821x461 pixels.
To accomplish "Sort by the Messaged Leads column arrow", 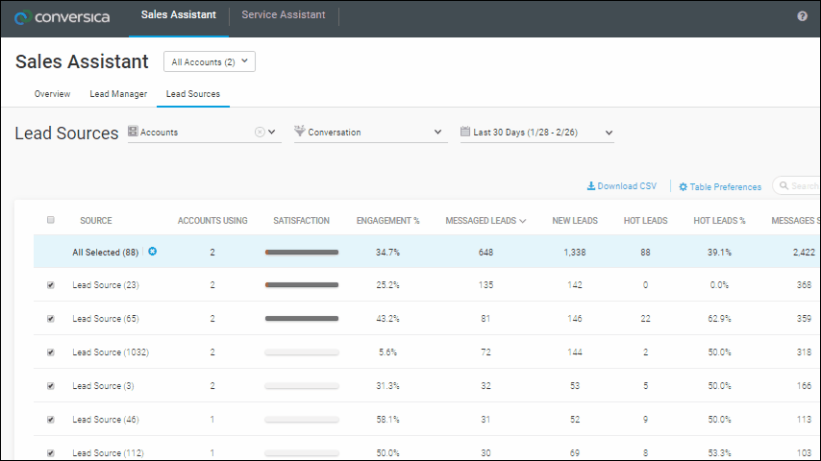I will (523, 221).
